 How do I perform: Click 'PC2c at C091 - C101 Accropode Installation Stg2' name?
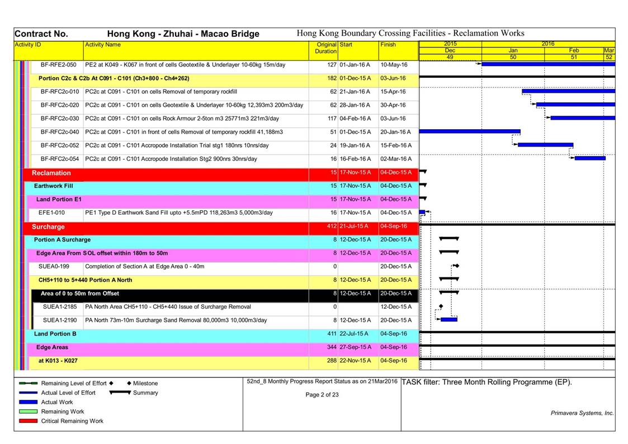pyautogui.click(x=171, y=159)
